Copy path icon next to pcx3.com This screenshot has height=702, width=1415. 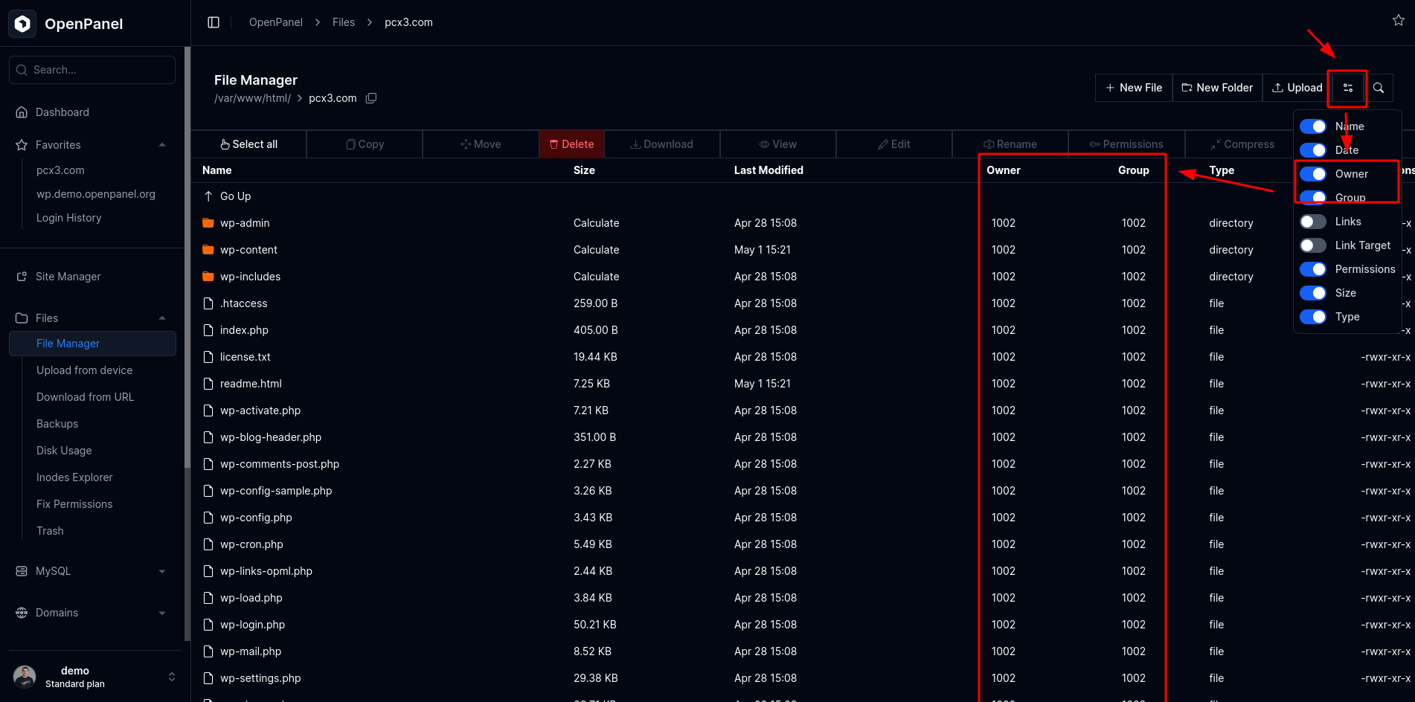click(371, 98)
